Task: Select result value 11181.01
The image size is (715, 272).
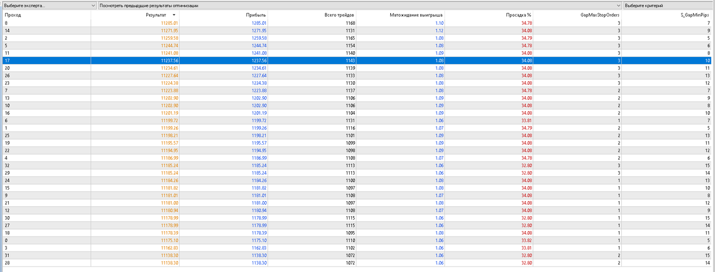Action: click(169, 195)
